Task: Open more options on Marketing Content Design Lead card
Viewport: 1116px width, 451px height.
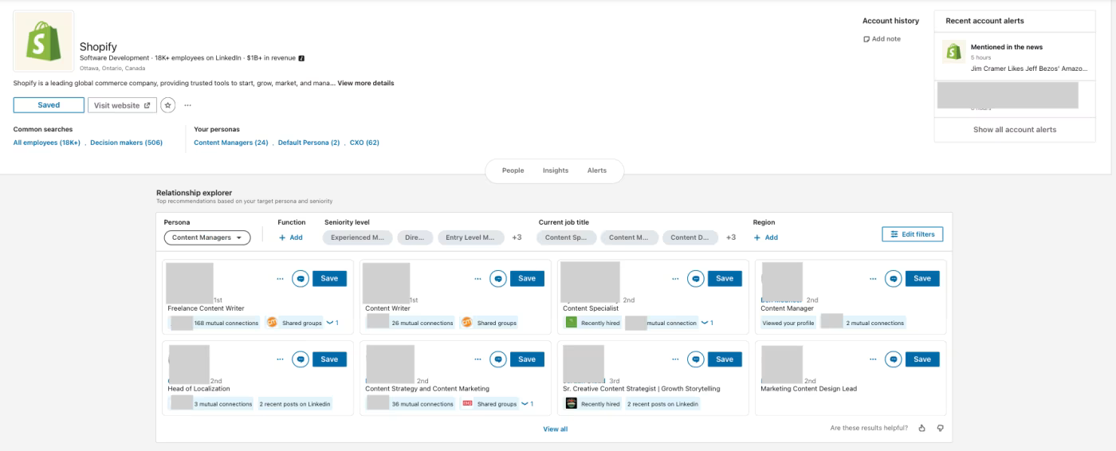Action: coord(873,359)
